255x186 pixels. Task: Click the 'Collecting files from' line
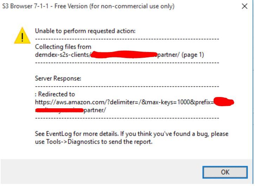tap(63, 47)
